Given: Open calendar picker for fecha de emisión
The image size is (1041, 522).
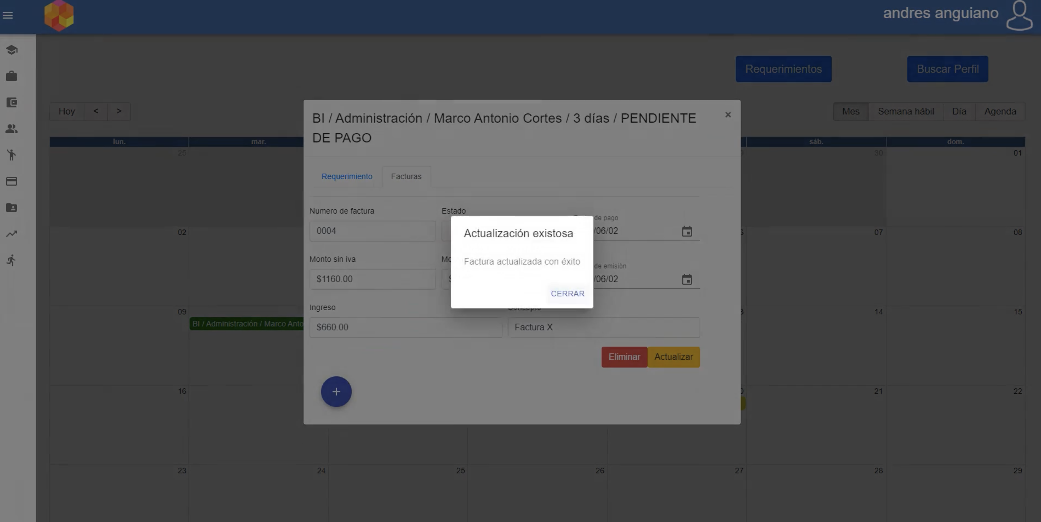Looking at the screenshot, I should click(687, 280).
